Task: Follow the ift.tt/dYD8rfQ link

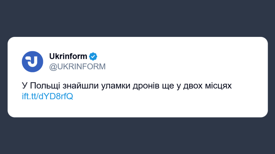Action: click(47, 96)
